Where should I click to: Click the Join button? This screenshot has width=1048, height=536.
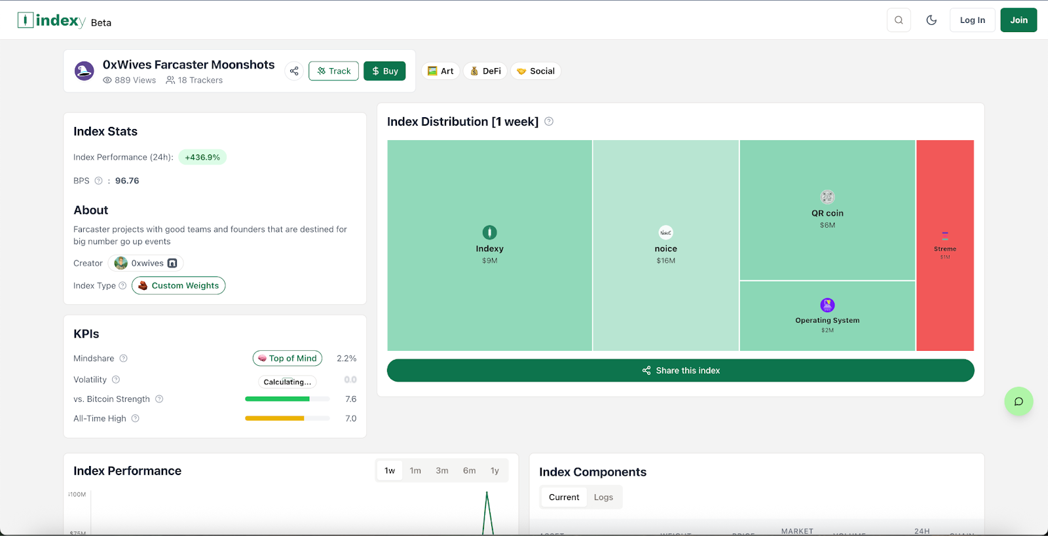1019,20
